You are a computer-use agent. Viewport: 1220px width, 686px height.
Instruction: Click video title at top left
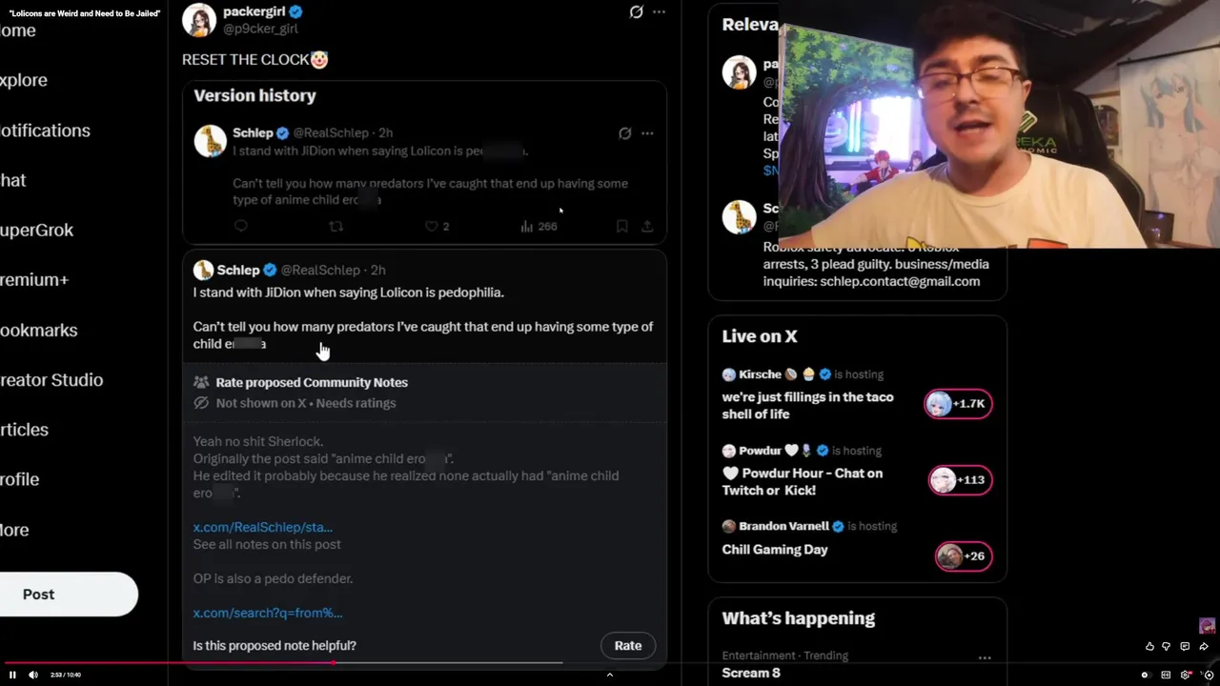point(85,13)
